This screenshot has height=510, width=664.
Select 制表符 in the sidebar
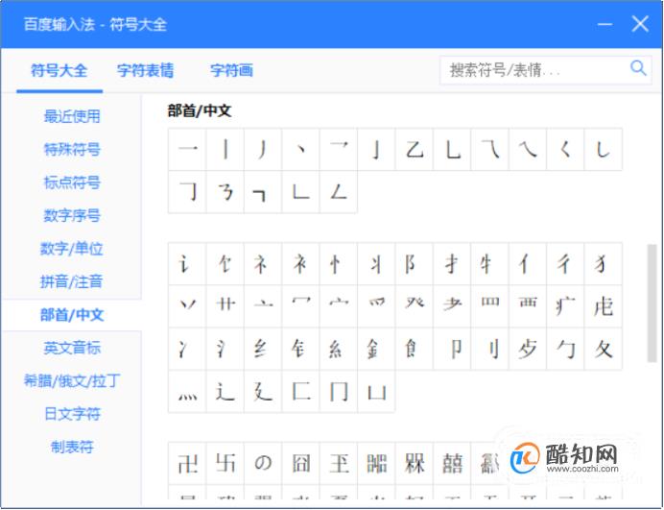(72, 447)
